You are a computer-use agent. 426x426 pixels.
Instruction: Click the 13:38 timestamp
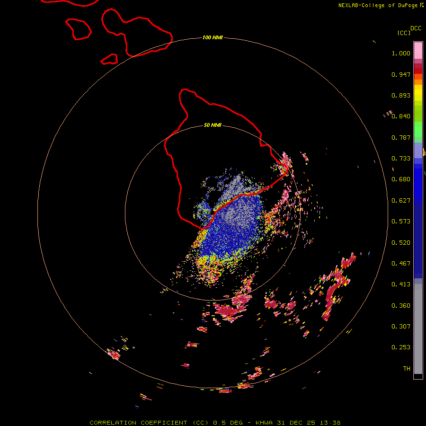pyautogui.click(x=330, y=423)
